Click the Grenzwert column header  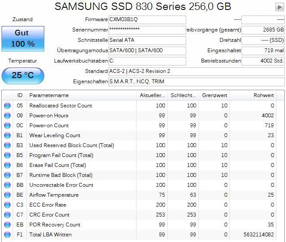click(215, 95)
